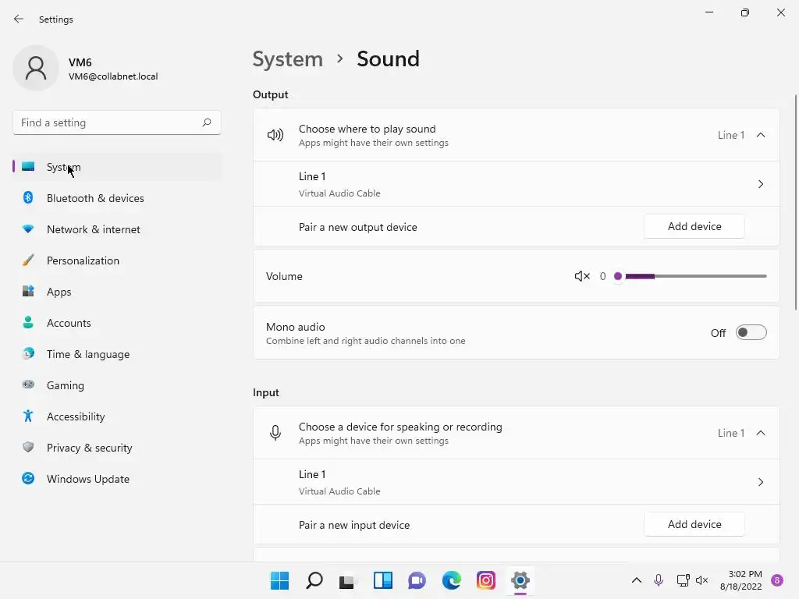Click the back arrow in Settings header
The width and height of the screenshot is (799, 599).
coord(19,19)
